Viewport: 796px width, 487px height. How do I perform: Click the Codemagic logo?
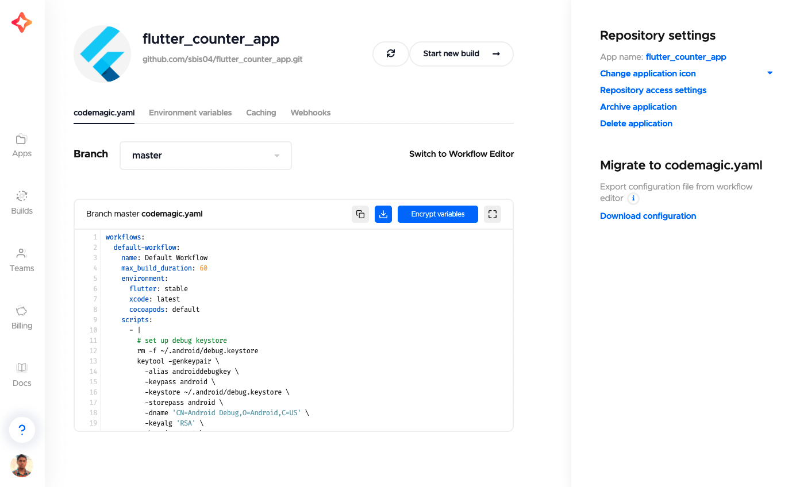coord(21,22)
